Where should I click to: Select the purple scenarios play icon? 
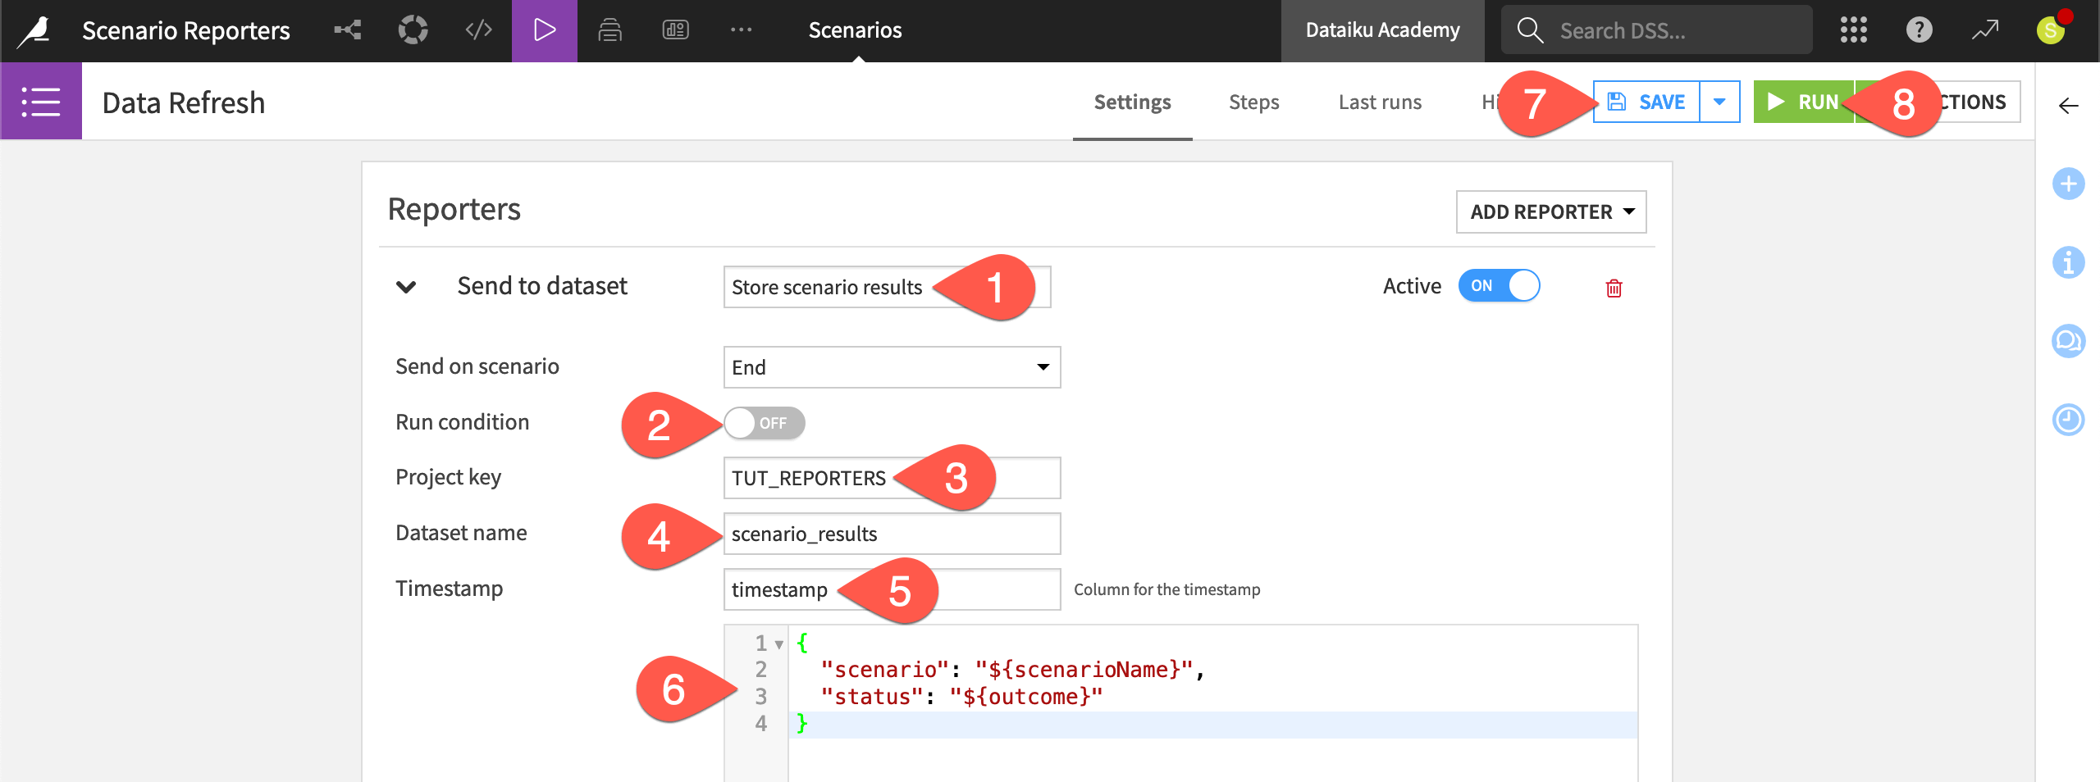point(544,30)
